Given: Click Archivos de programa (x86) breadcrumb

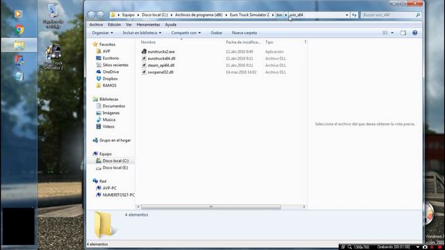Looking at the screenshot, I should 199,15.
